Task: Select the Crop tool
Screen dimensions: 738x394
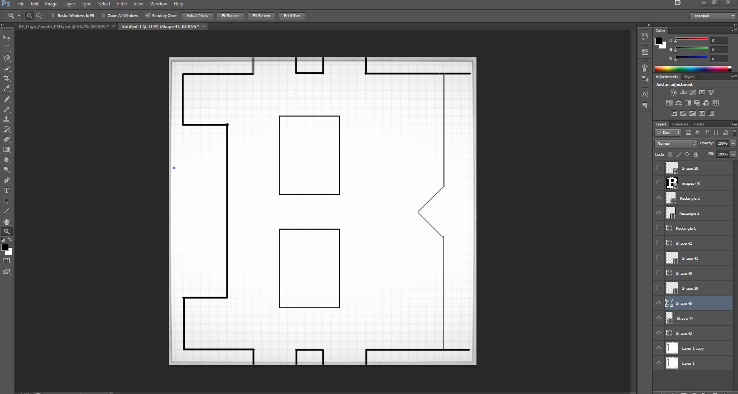Action: click(7, 78)
